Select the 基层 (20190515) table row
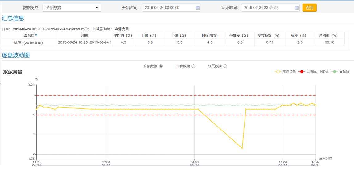Screen dimensions: 354x169 [28, 43]
